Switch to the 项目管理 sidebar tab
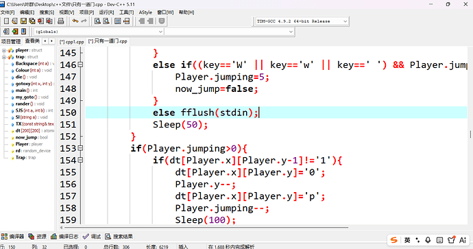473x249 pixels. point(11,41)
